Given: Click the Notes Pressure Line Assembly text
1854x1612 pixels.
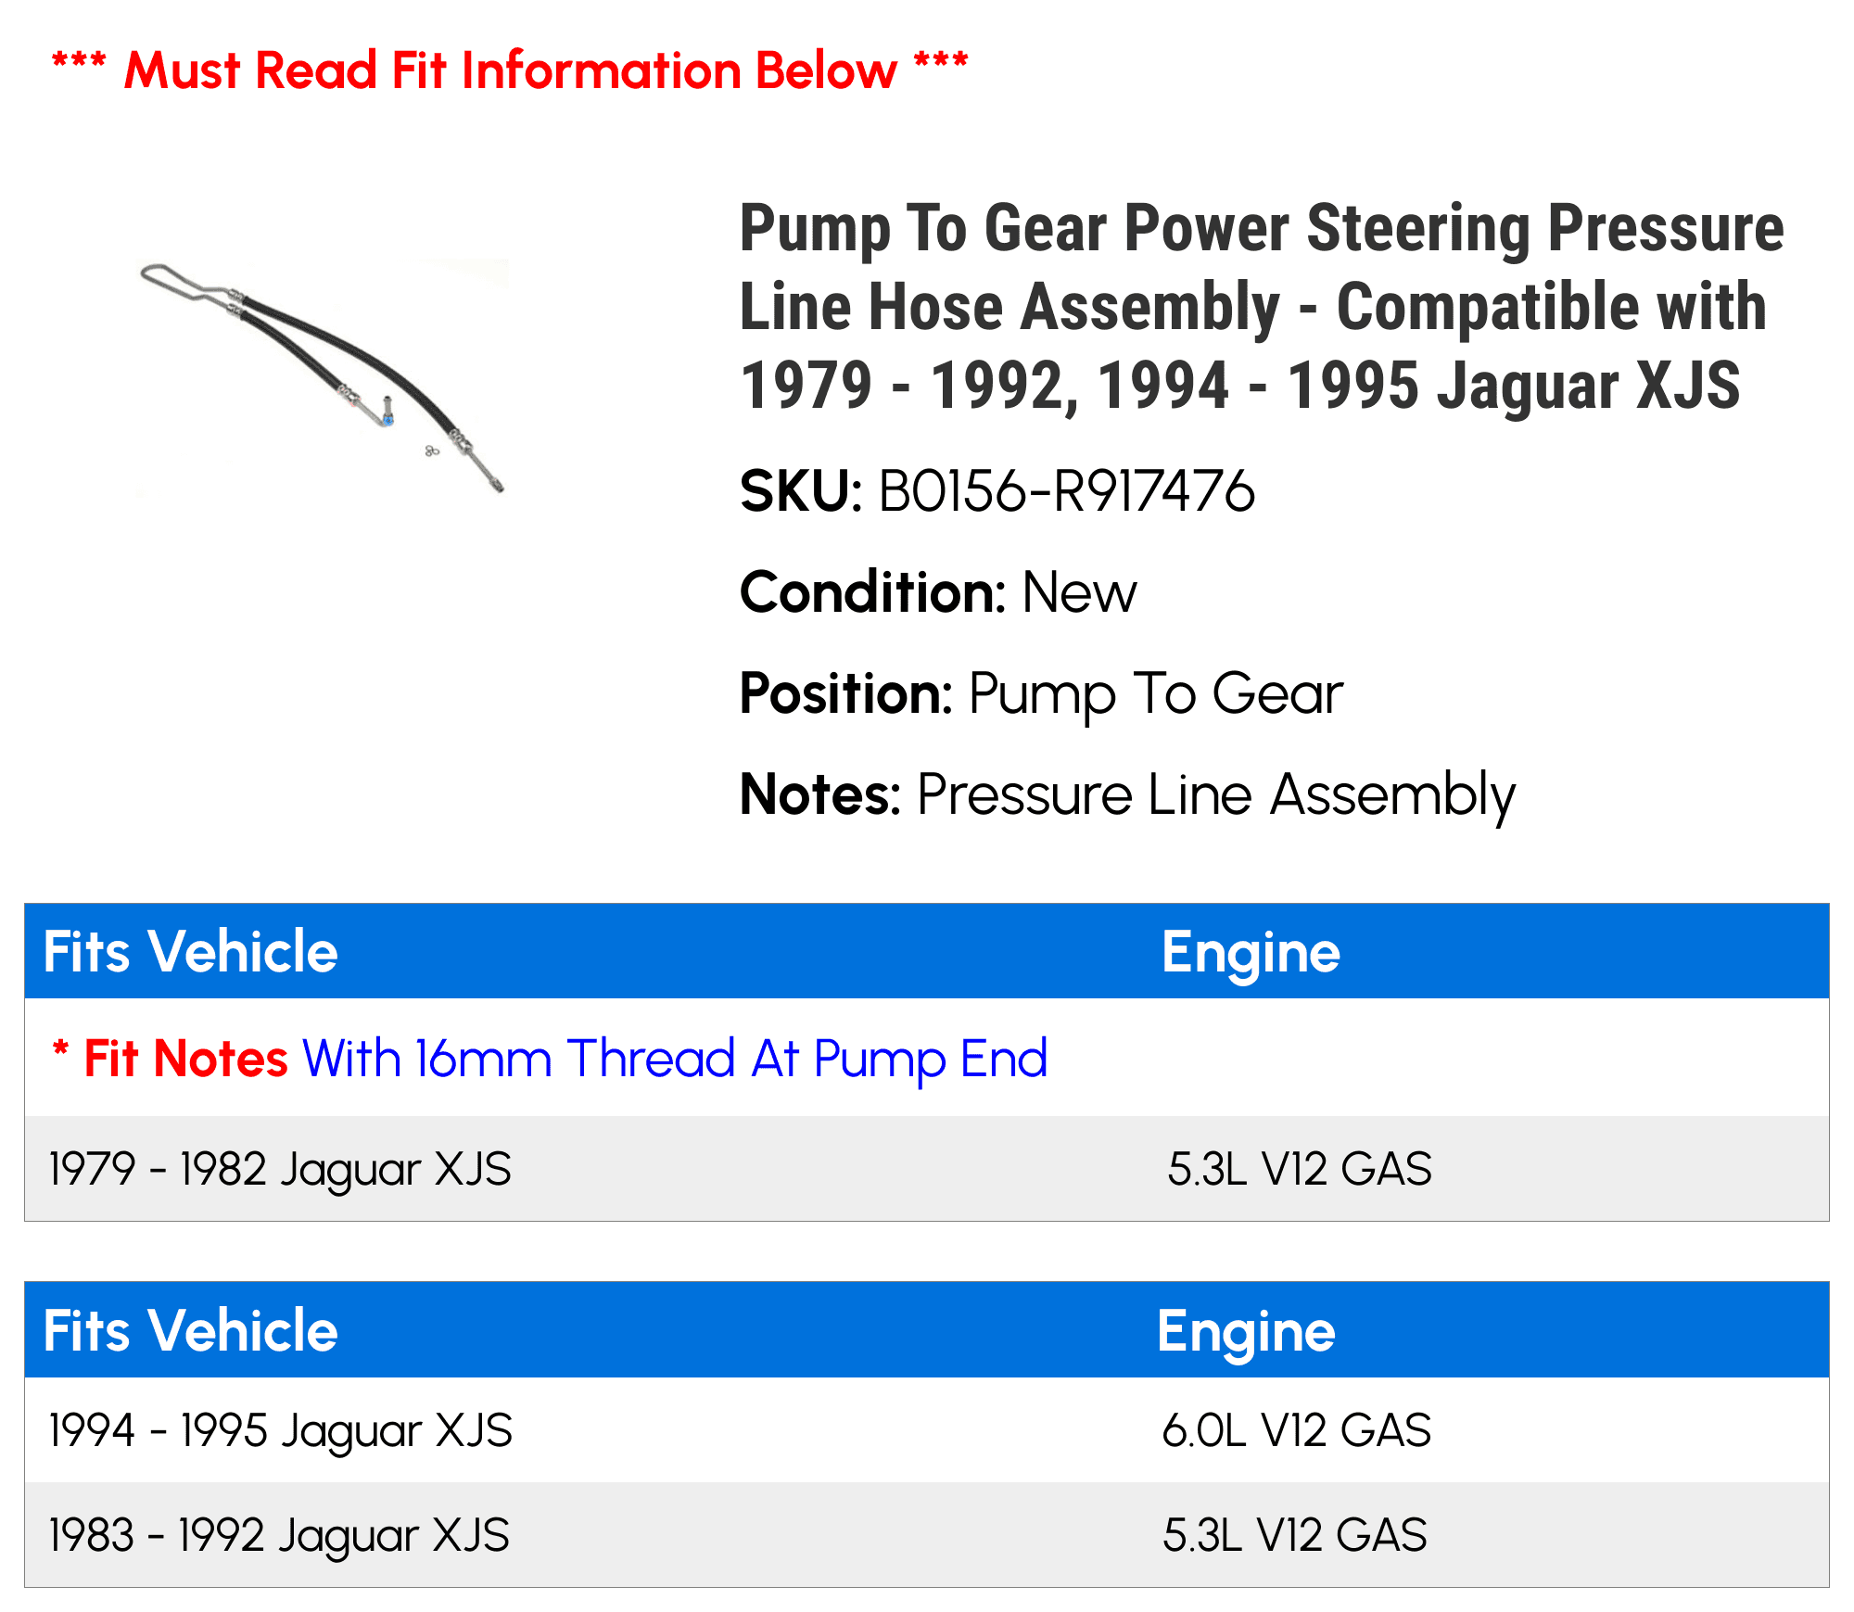Looking at the screenshot, I should click(1127, 795).
